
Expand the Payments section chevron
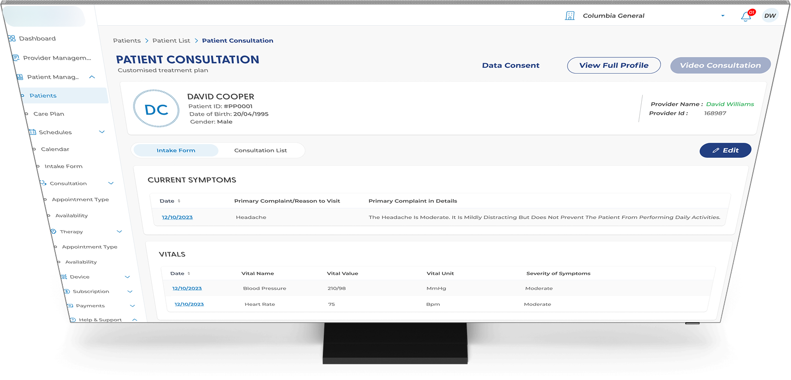[132, 306]
